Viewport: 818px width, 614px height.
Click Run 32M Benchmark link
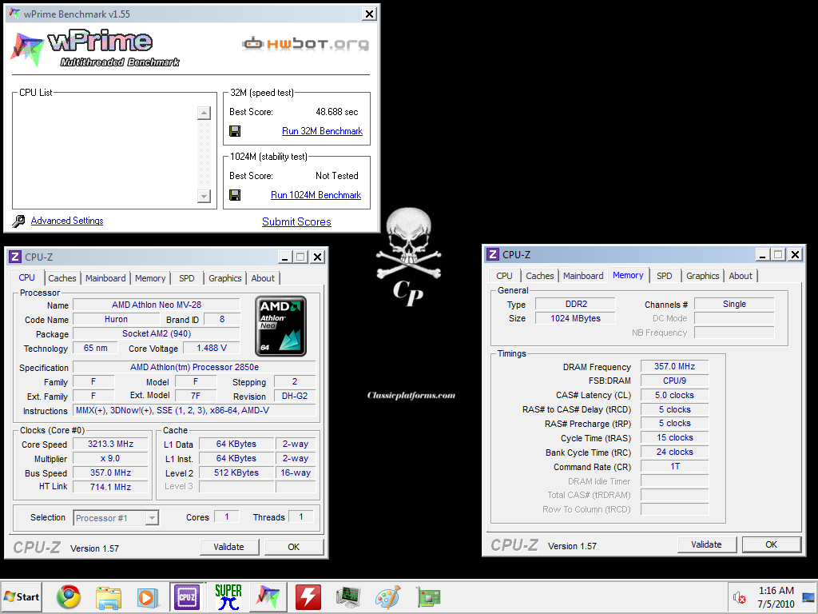322,131
